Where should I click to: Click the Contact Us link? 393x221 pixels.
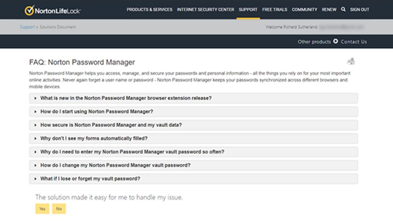[x=354, y=42]
